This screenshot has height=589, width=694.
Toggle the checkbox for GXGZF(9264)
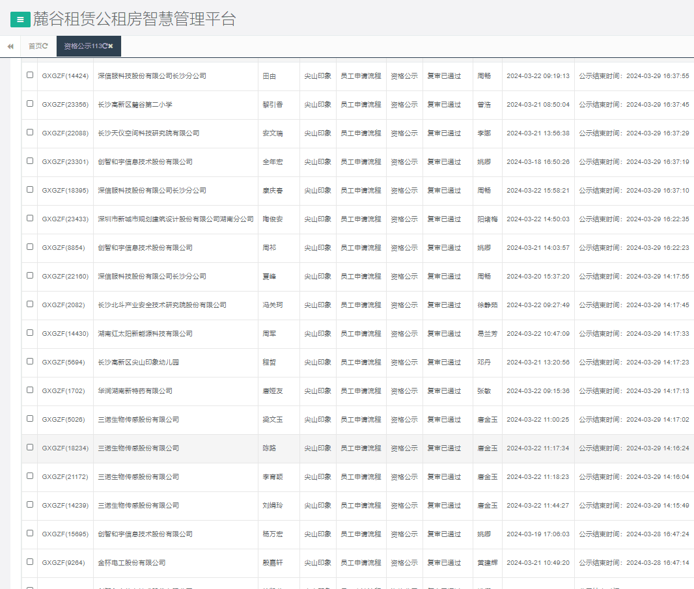coord(30,562)
